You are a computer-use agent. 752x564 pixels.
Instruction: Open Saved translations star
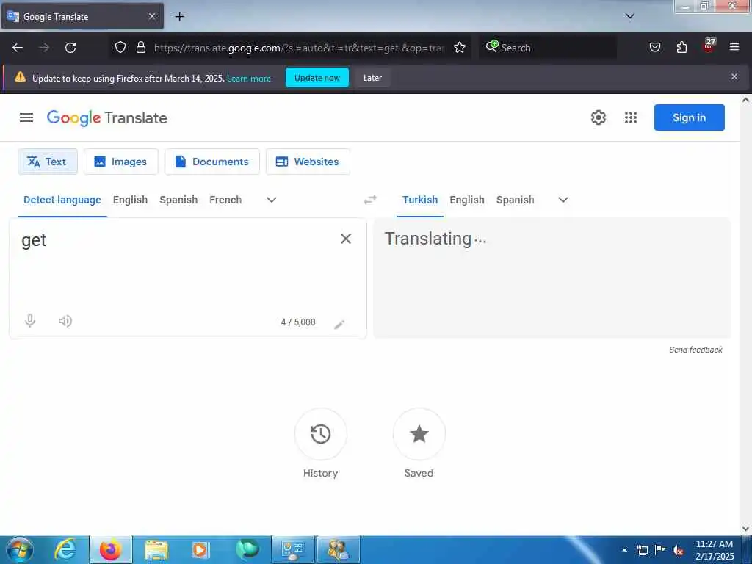click(x=419, y=434)
